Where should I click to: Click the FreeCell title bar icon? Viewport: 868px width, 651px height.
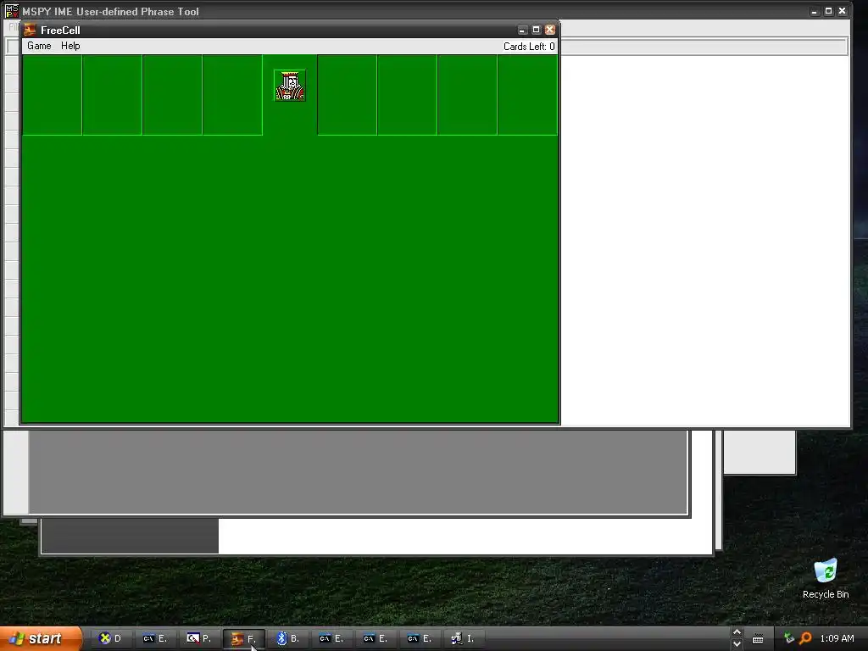coord(30,30)
